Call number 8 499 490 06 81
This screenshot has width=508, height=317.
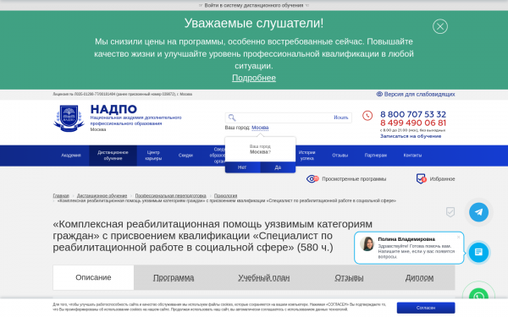[x=413, y=123]
